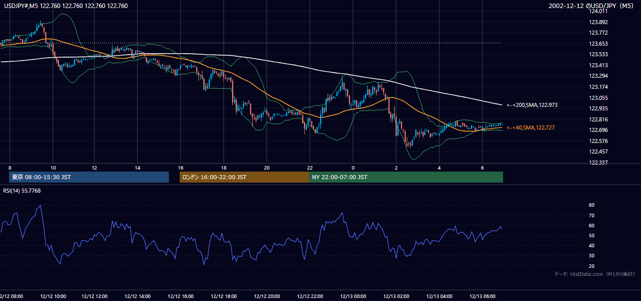Click RSI axis level 40
Viewport: 641px width, 301px height.
coord(591,245)
